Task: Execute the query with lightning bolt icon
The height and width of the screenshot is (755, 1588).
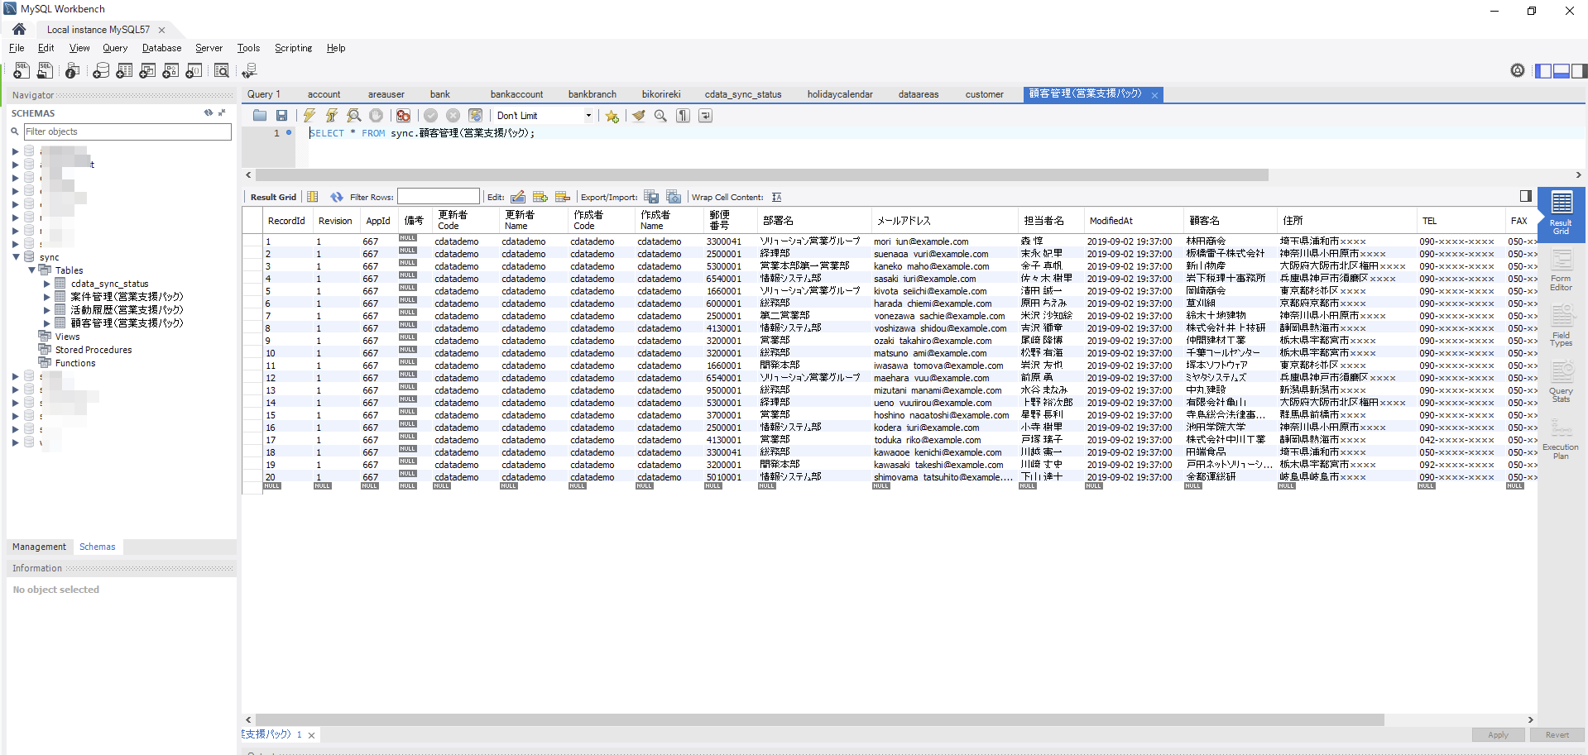Action: [x=309, y=116]
